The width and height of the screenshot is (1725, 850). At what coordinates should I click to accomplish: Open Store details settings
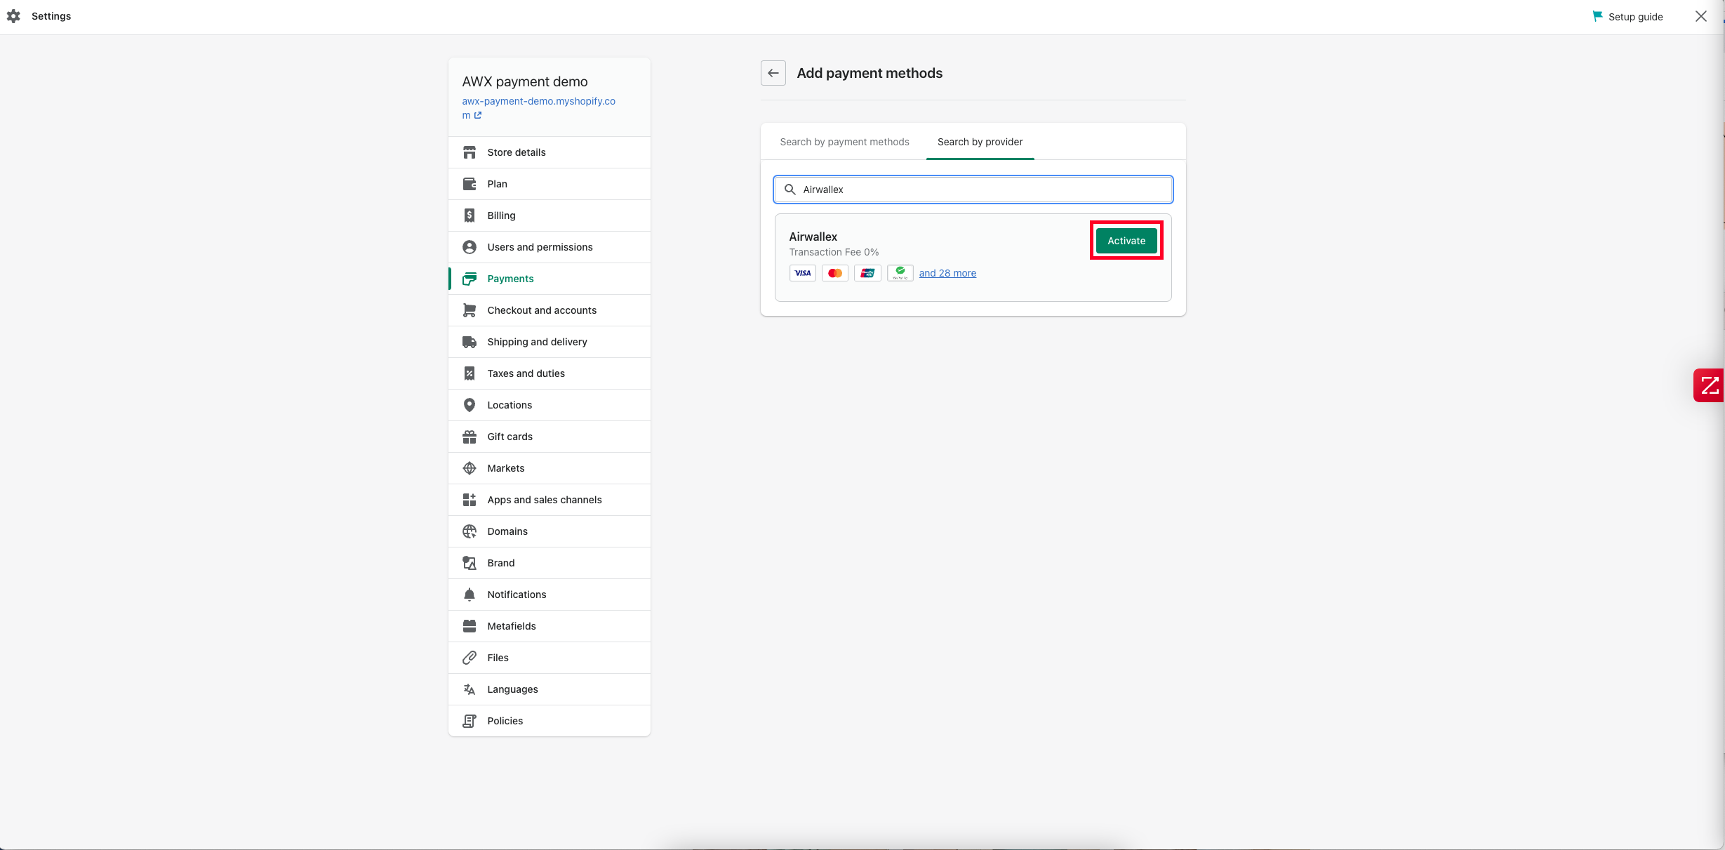coord(550,152)
